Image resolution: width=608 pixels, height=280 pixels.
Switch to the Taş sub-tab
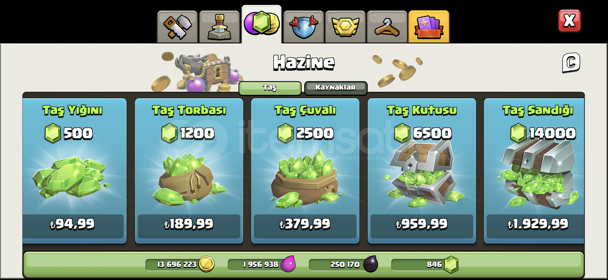click(270, 88)
